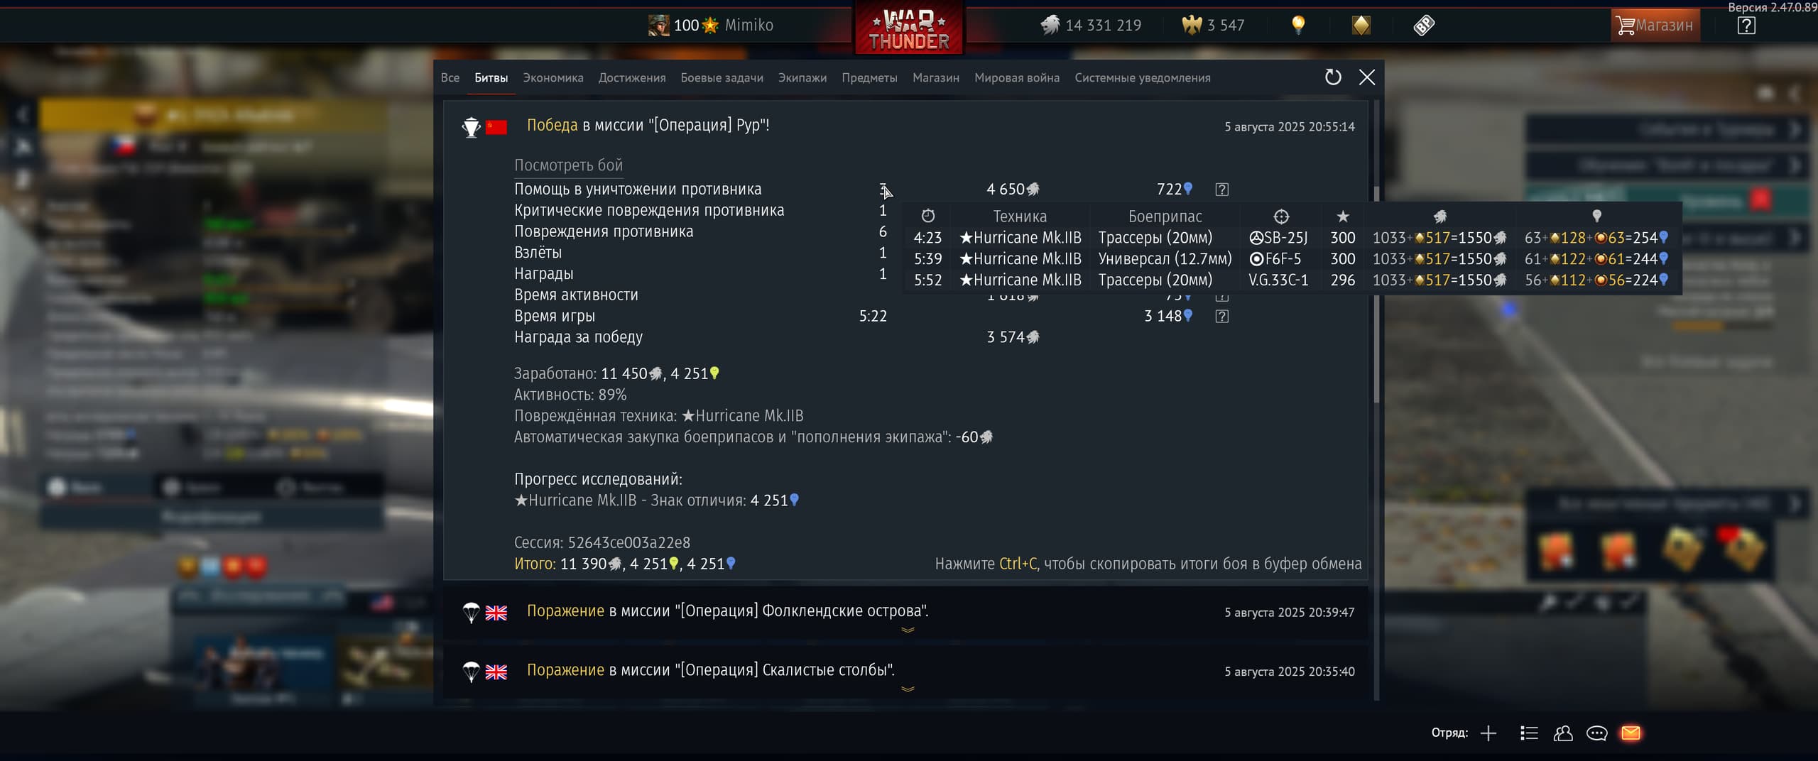This screenshot has height=761, width=1818.
Task: Switch to the Экономика tab
Action: pyautogui.click(x=553, y=78)
